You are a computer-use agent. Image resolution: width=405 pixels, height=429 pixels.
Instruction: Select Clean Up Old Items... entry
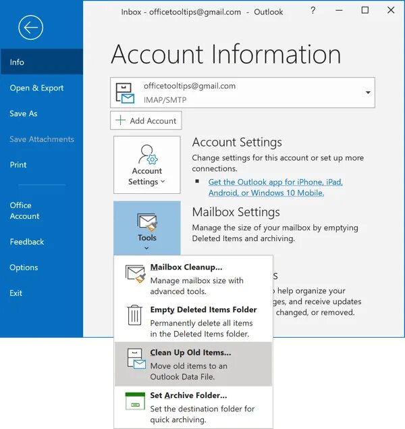point(193,364)
